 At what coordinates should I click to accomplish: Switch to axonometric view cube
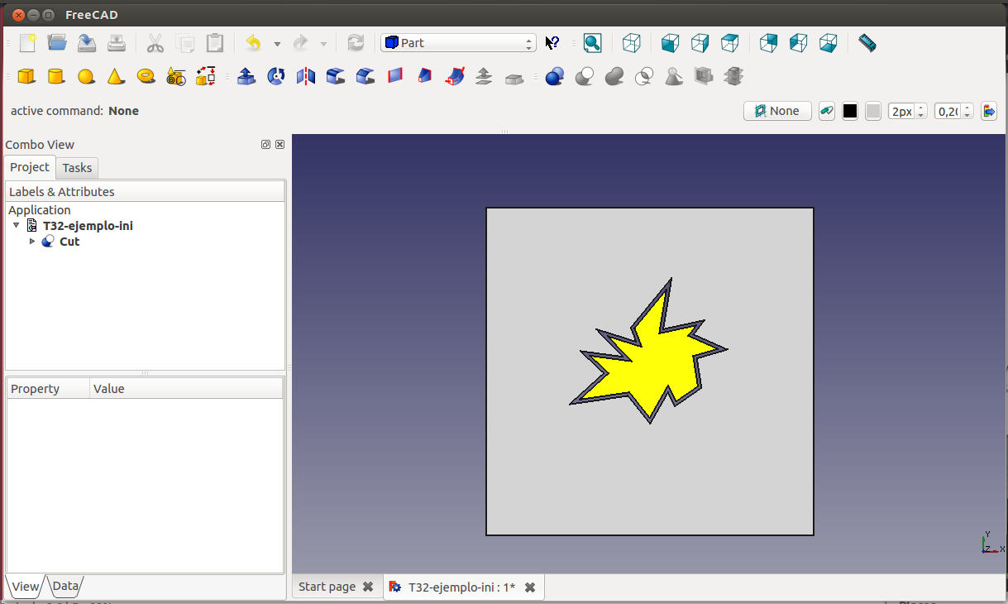[x=632, y=43]
